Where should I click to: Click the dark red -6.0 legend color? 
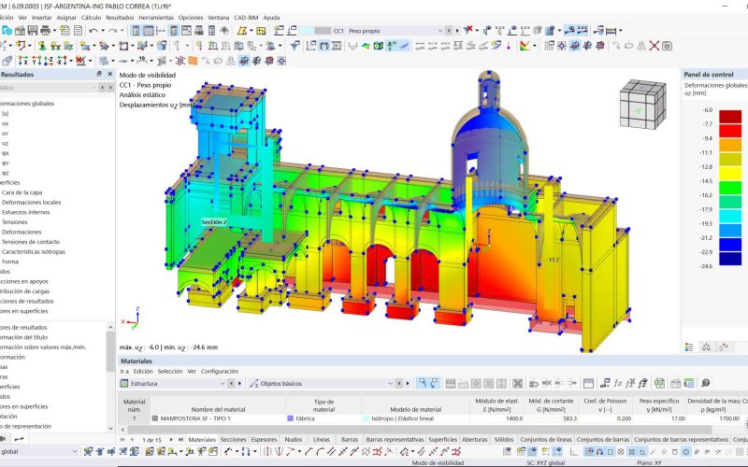click(x=730, y=117)
